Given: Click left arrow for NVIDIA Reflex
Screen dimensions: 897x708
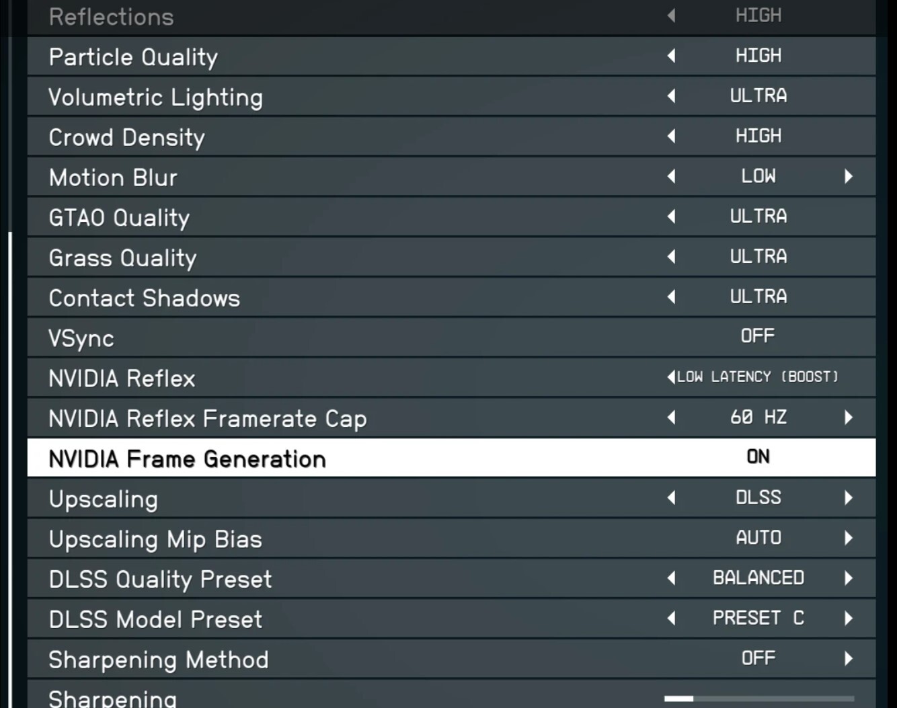Looking at the screenshot, I should pos(671,377).
